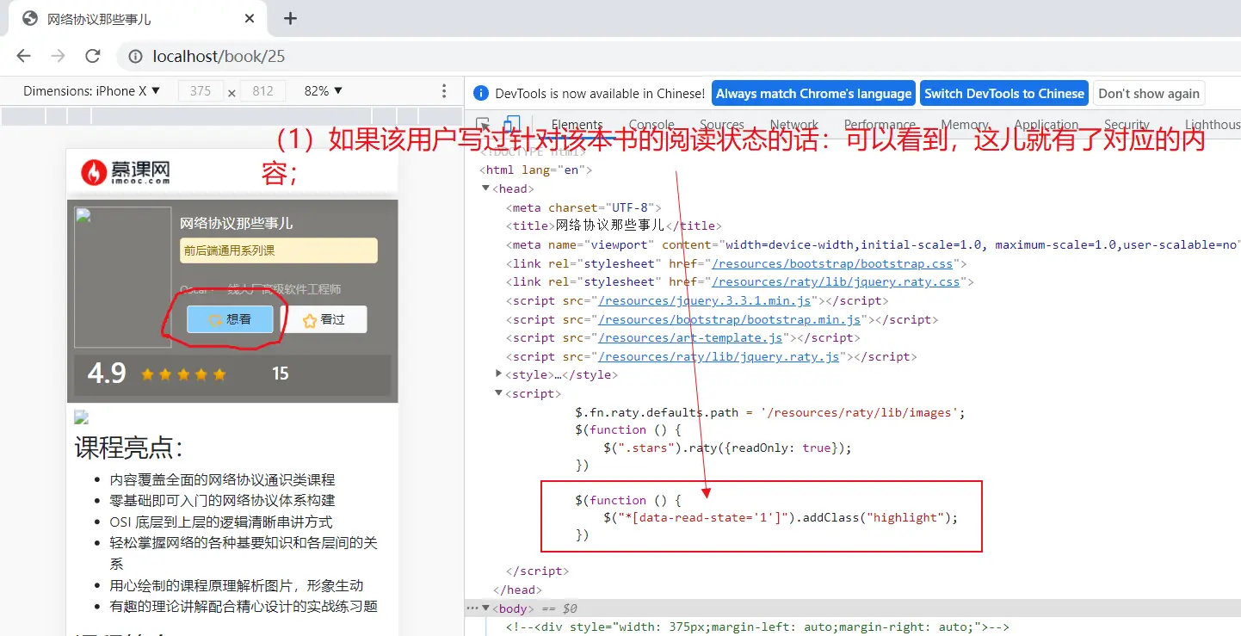
Task: Open the Security panel tab
Action: pos(1127,125)
